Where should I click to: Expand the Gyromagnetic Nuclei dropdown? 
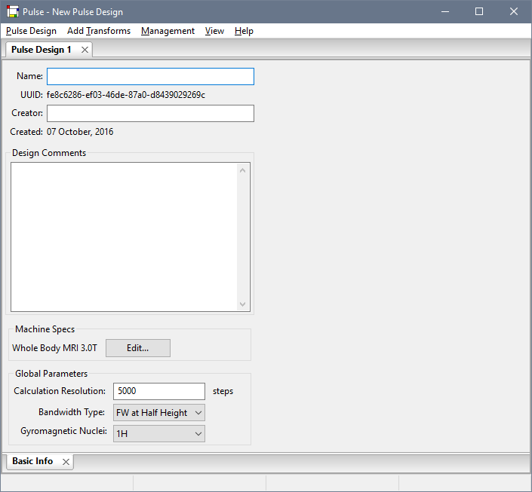coord(158,433)
